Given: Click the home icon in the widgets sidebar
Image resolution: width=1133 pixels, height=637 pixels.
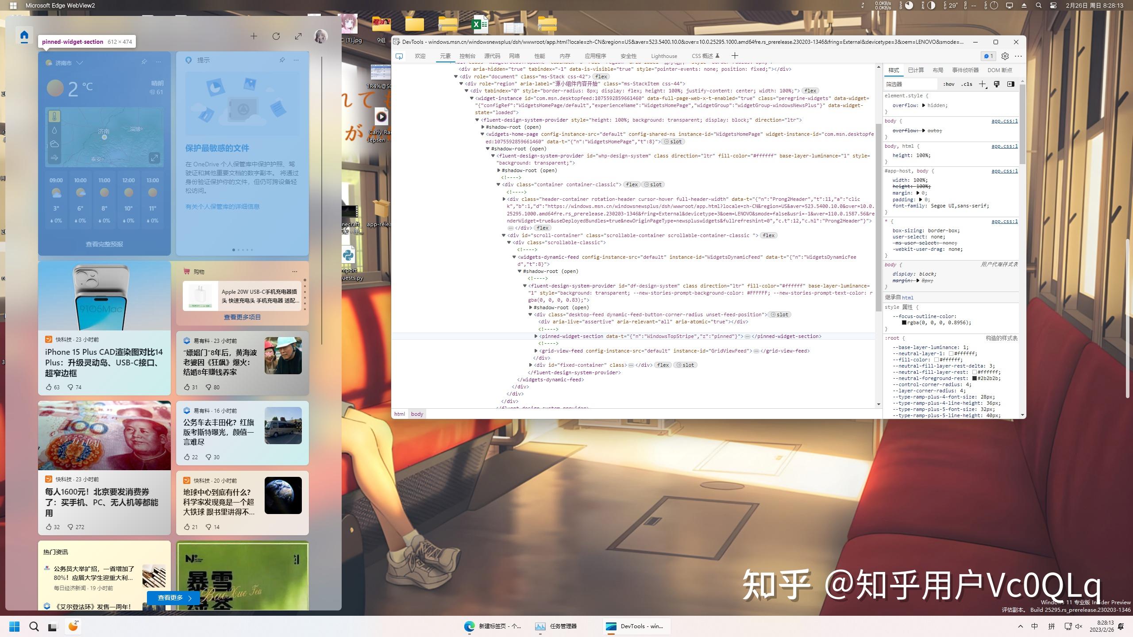Looking at the screenshot, I should click(x=24, y=35).
